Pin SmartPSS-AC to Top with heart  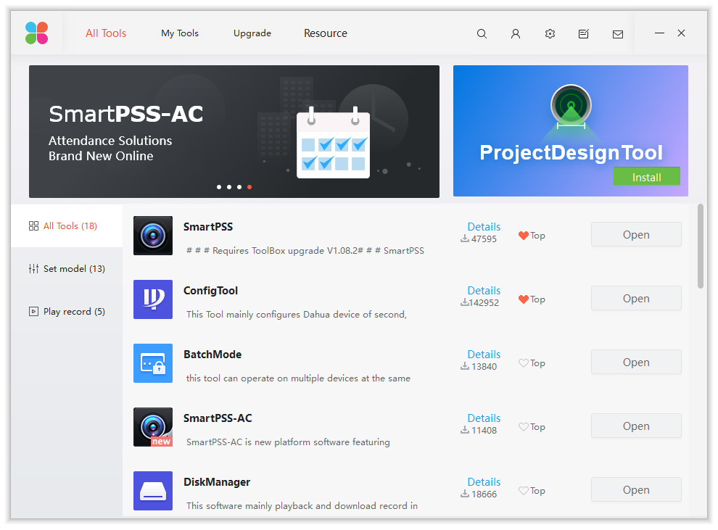point(524,427)
